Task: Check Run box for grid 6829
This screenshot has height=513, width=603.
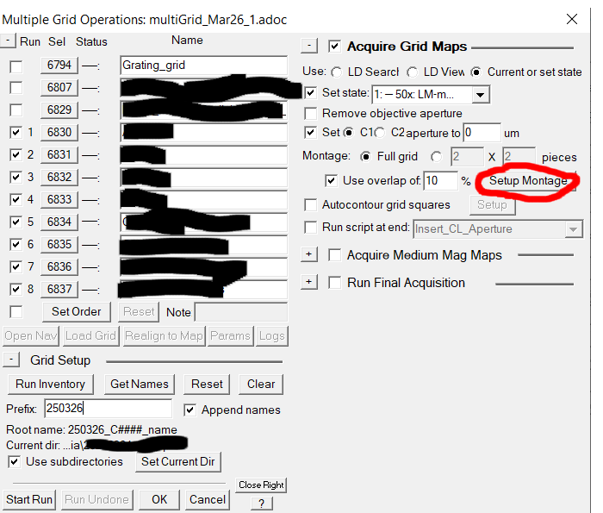Action: coord(16,110)
